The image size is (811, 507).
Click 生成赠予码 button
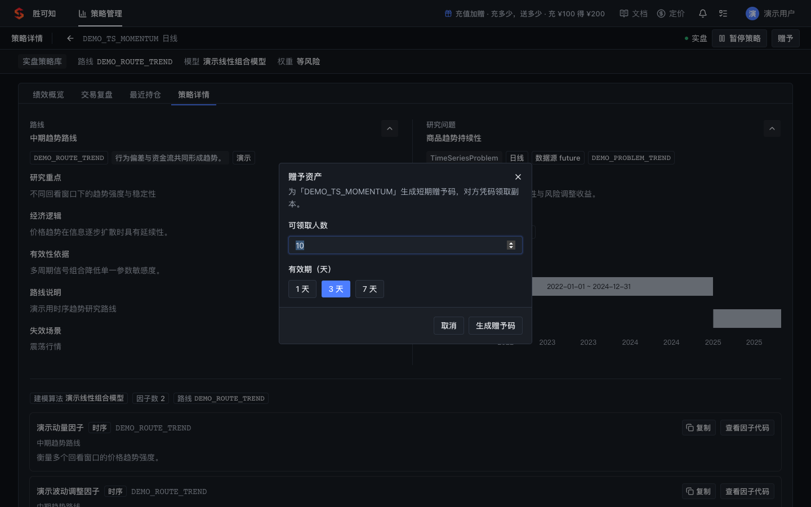click(496, 326)
